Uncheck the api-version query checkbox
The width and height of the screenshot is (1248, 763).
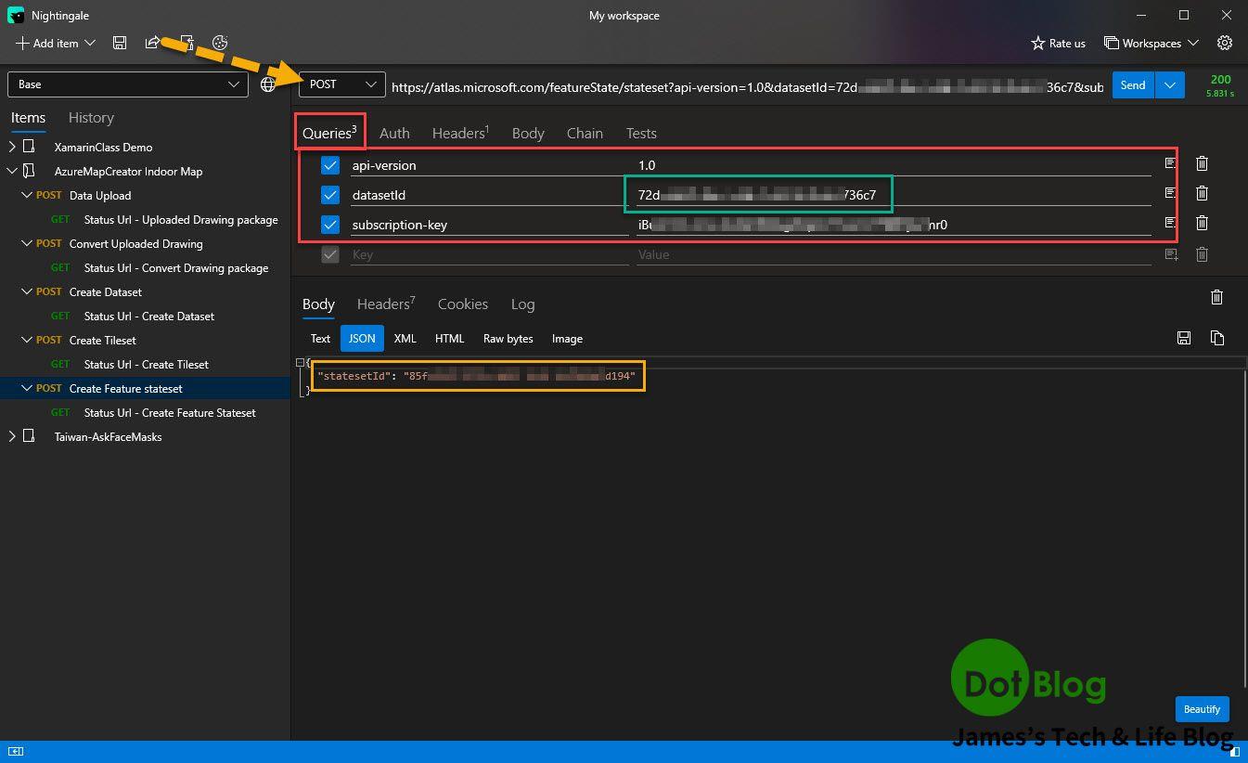(330, 165)
